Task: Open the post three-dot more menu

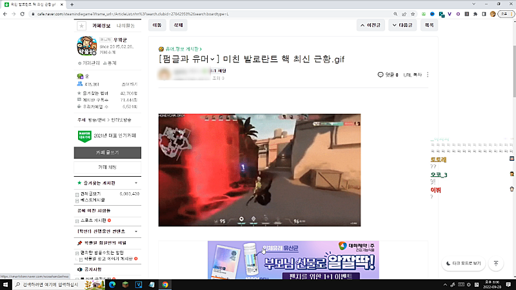Action: pyautogui.click(x=428, y=75)
